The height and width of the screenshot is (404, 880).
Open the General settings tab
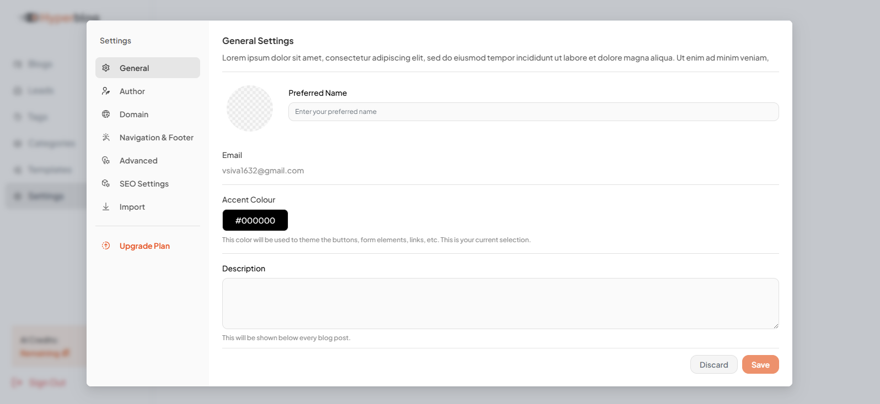148,68
